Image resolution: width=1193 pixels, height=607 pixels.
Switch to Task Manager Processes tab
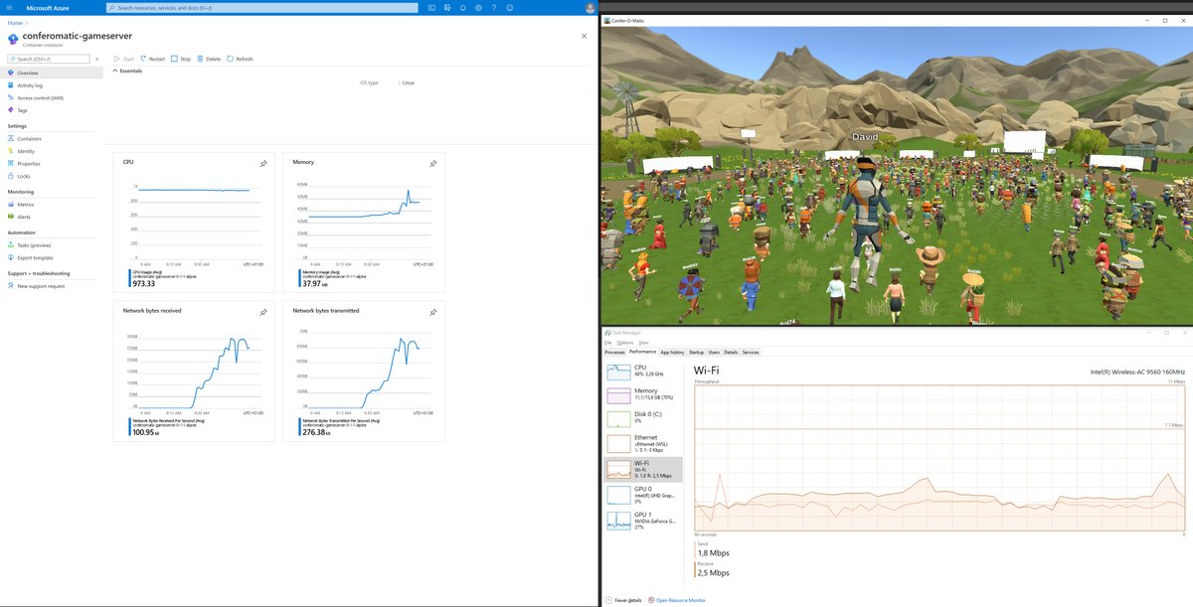(614, 352)
